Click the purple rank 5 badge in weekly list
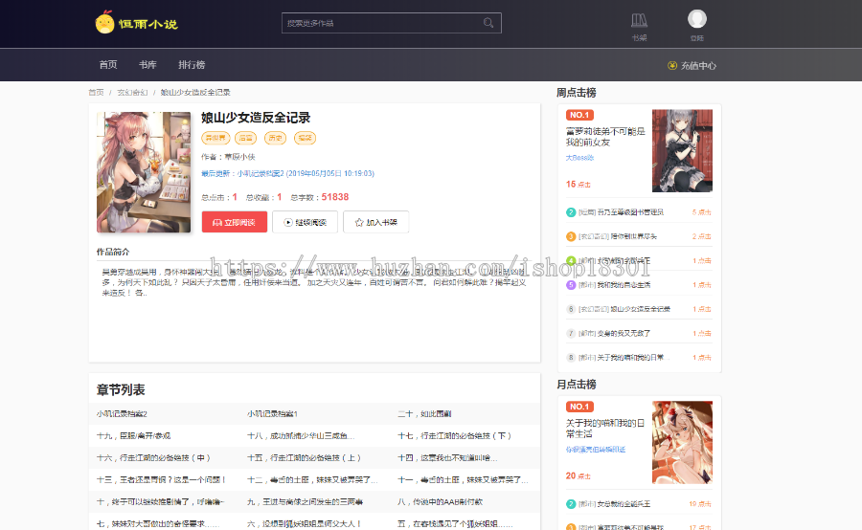 click(571, 285)
